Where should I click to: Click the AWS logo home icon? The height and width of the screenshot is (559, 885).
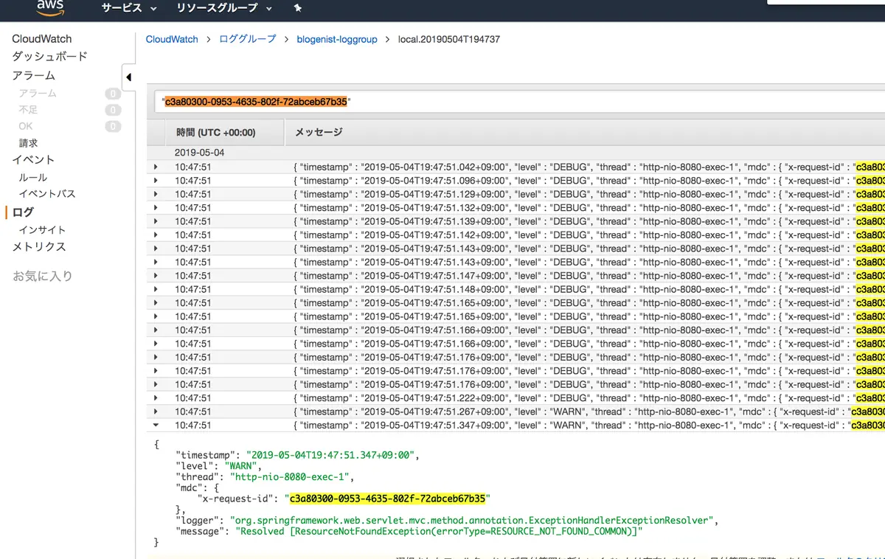click(x=50, y=7)
